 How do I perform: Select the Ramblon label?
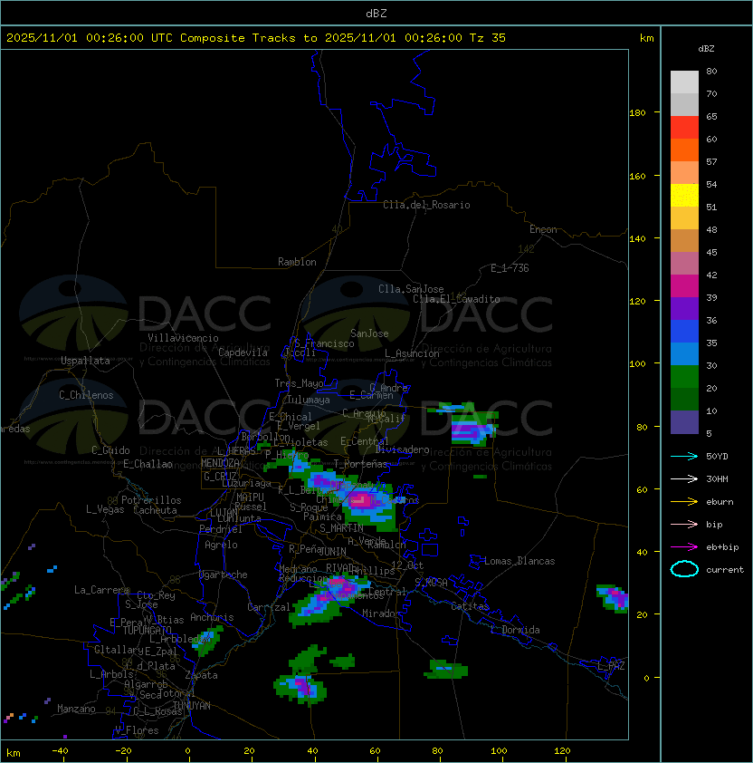point(297,262)
